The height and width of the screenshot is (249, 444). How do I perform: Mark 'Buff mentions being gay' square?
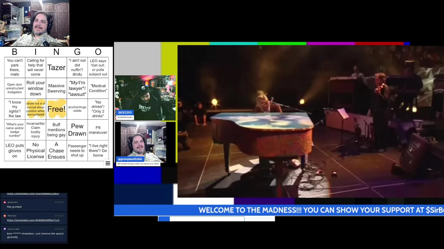[x=56, y=130]
